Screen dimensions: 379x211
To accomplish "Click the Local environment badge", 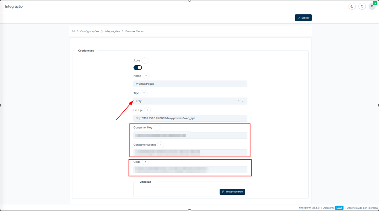I will click(339, 208).
